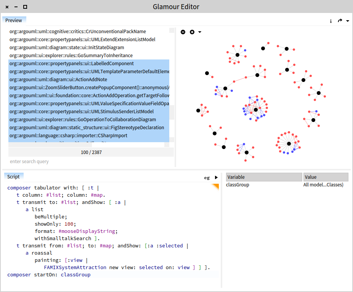The width and height of the screenshot is (353, 292).
Task: Click the list vertical scrollbar thumb
Action: click(172, 112)
